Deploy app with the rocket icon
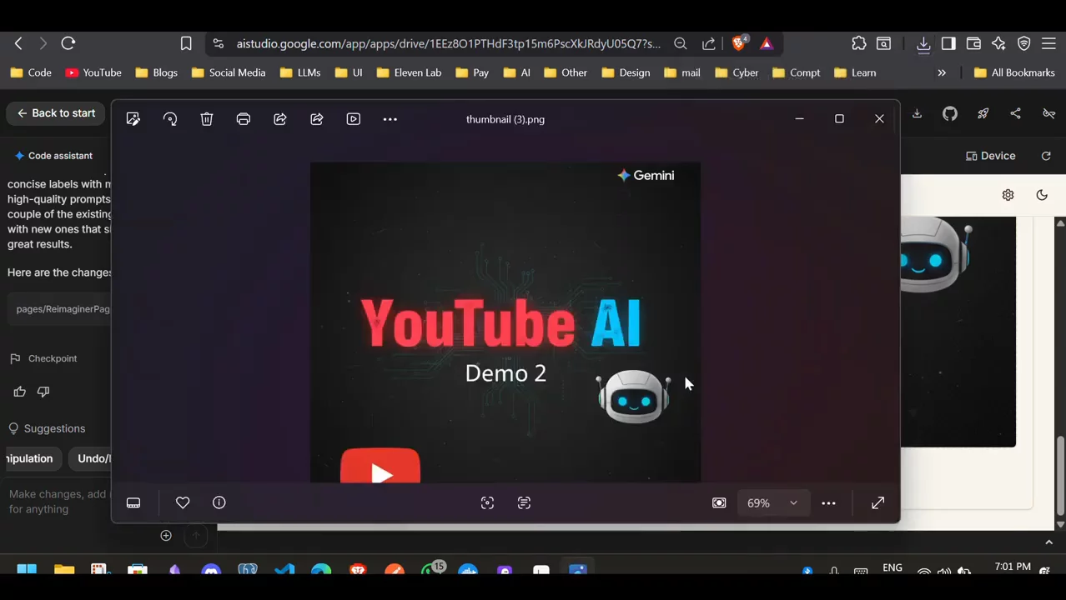 tap(983, 113)
